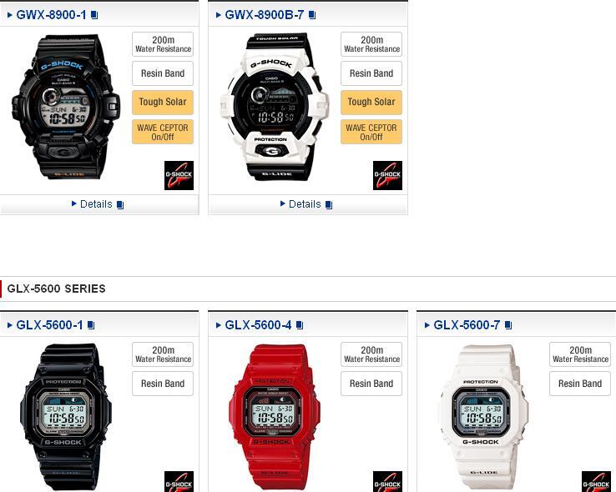Screen dimensions: 616x492
Task: Click the new-window icon beside GLX-5600-4
Action: click(300, 325)
